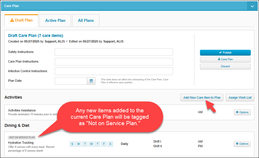Download the Care Plan document

(x=225, y=60)
